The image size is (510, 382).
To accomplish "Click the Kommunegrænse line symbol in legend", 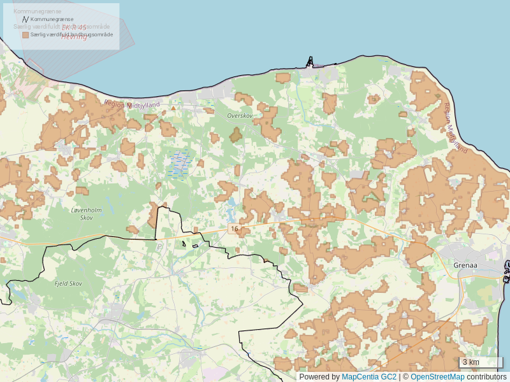I will (25, 19).
